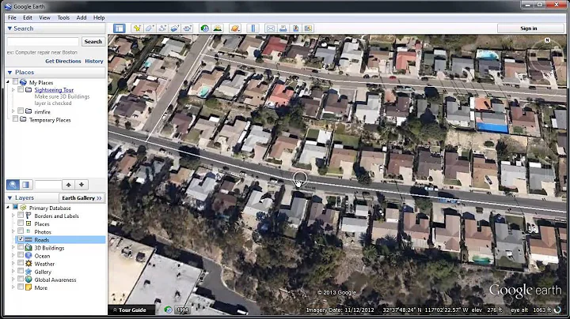Turn on the Weather layer checkbox
This screenshot has width=570, height=319.
(x=21, y=263)
